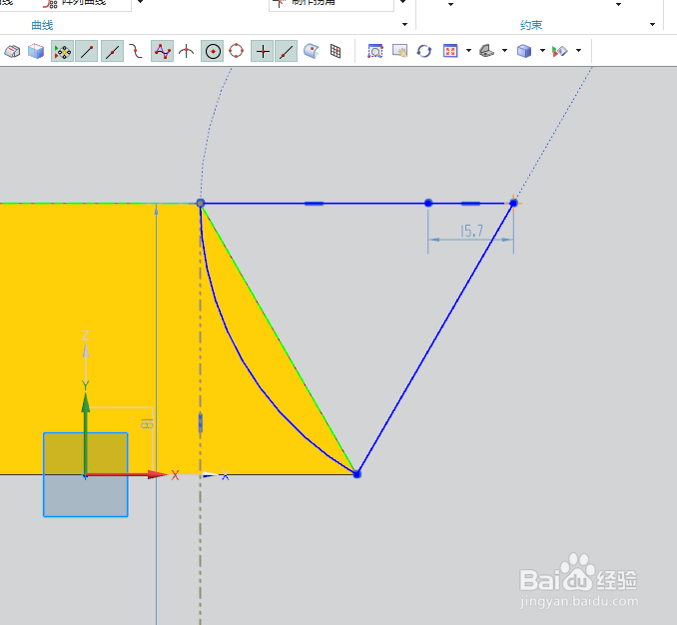Screen dimensions: 677x625
Task: Click the gray orient view icon
Action: pyautogui.click(x=486, y=51)
